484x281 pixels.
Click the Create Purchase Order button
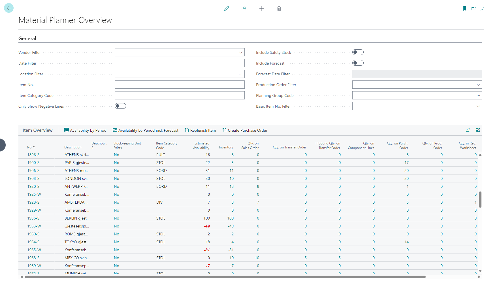[245, 130]
